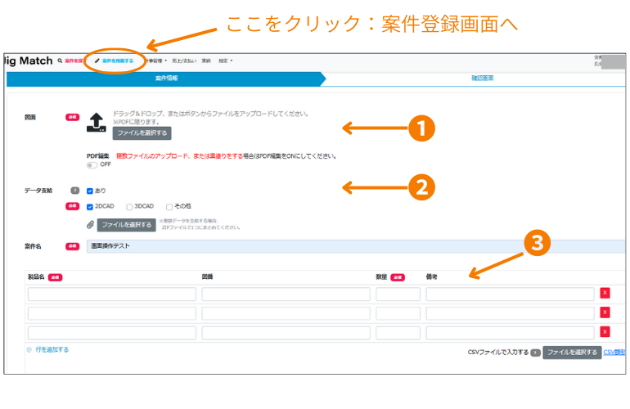This screenshot has width=630, height=409.
Task: Remove the third product row with red X
Action: (605, 331)
